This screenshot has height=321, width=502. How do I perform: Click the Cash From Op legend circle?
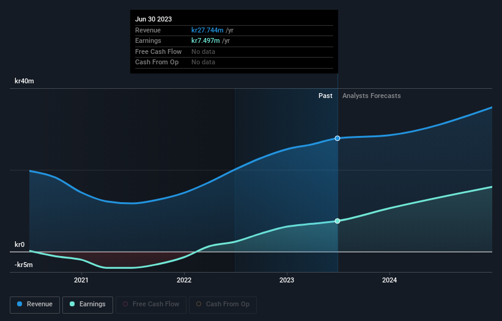[199, 304]
